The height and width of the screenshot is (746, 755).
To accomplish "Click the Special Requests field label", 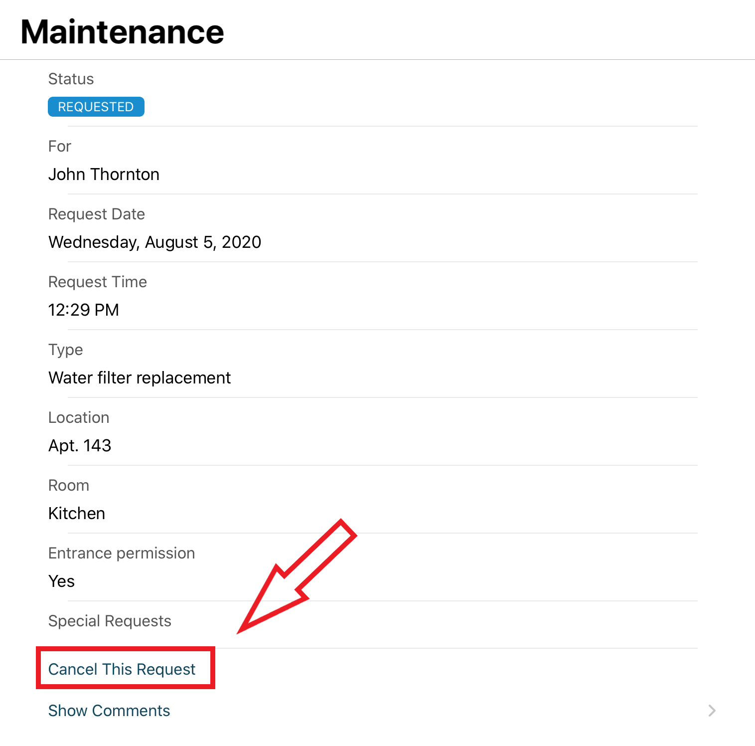I will 110,621.
